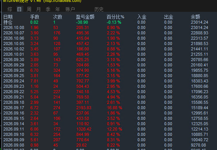Select the 2026.09.15 date row
Viewport: 217px width, 150px height.
point(14,118)
